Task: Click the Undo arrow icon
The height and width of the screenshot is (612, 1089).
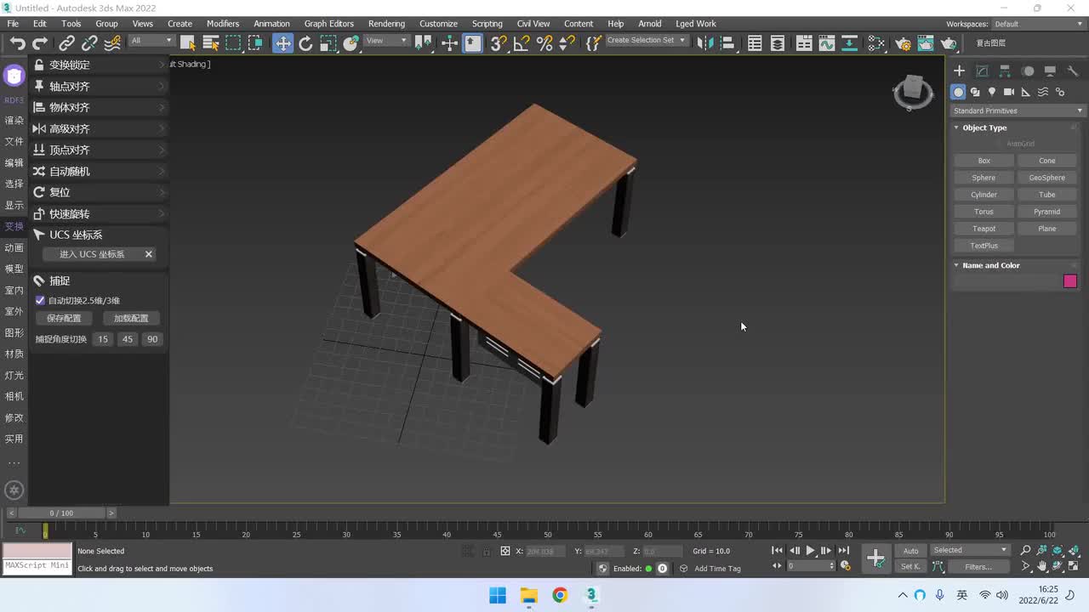Action: (17, 43)
